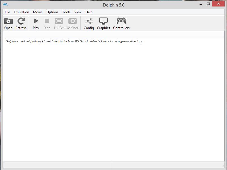Viewport: 227px width, 170px height.
Task: Click the ScrShot screenshot icon
Action: (x=73, y=21)
